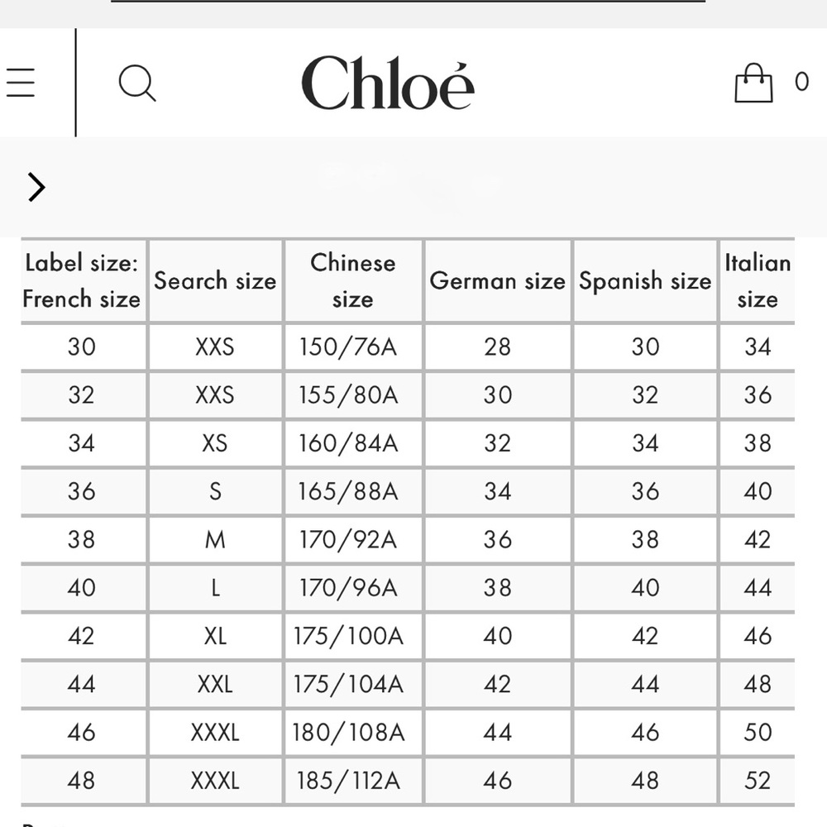
Task: Open the hamburger menu icon
Action: pos(21,82)
